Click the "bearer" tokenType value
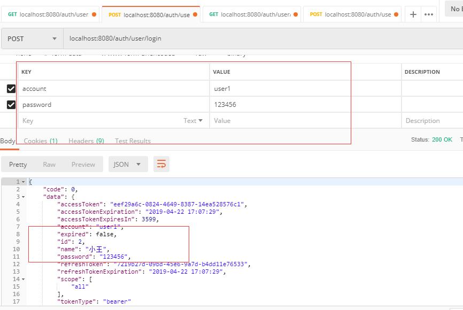Image resolution: width=463 pixels, height=310 pixels. [117, 301]
